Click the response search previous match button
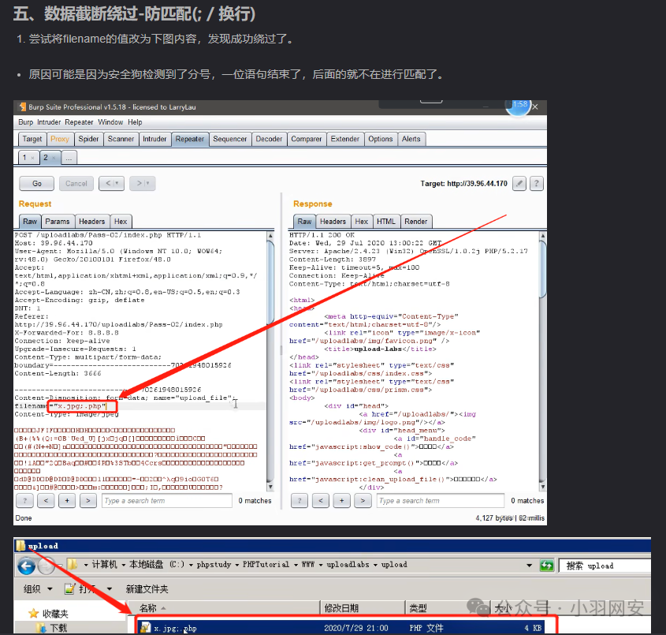666x635 pixels. 321,501
